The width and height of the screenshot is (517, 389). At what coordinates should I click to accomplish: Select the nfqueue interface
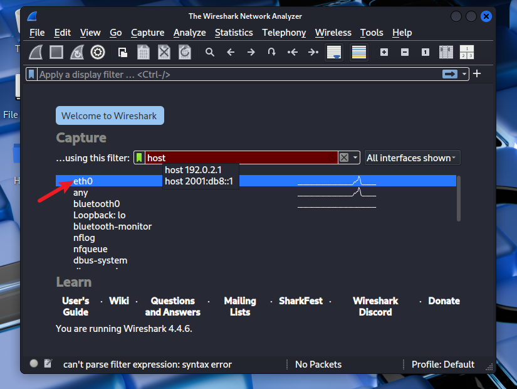(x=256, y=249)
